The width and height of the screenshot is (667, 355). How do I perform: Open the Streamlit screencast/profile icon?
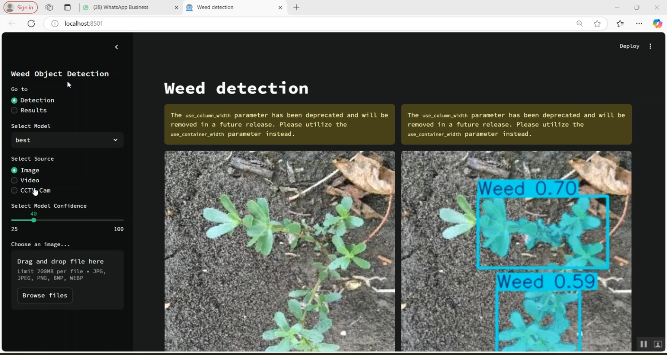coord(658,344)
